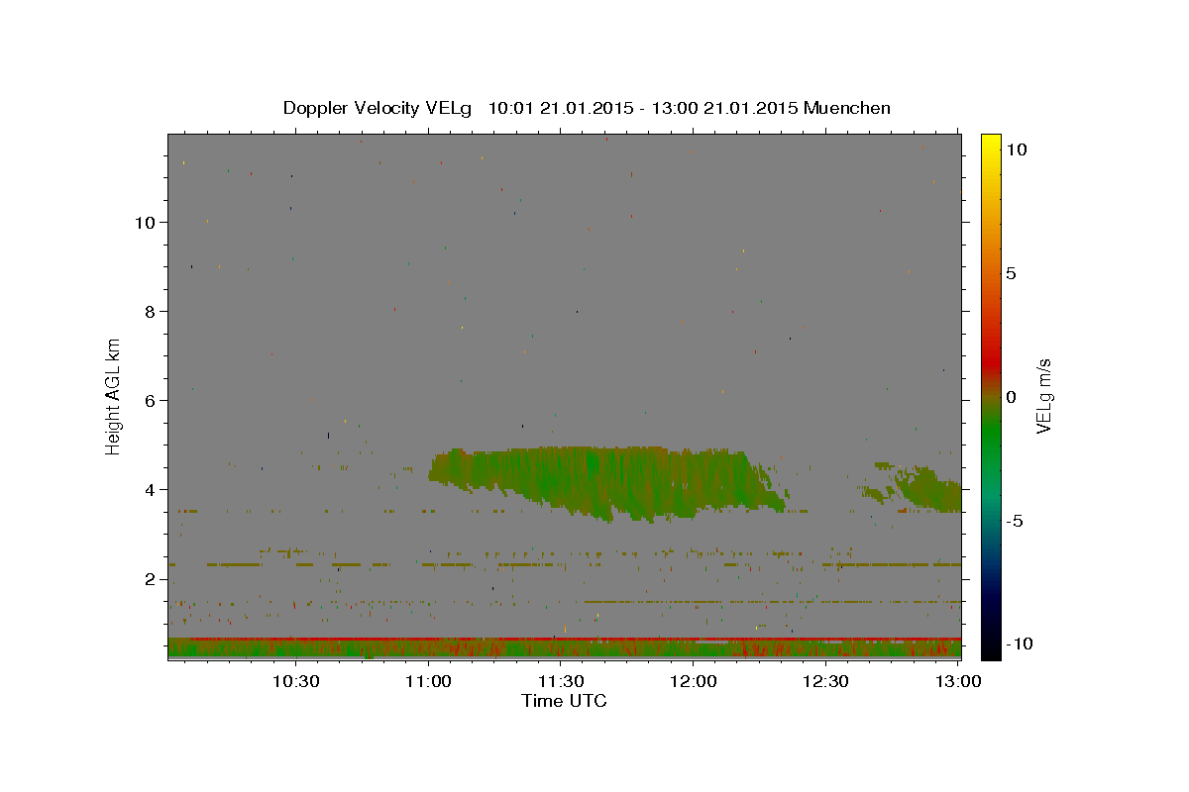The height and width of the screenshot is (792, 1189).
Task: Click the 13:00 time tick label
Action: tap(958, 681)
